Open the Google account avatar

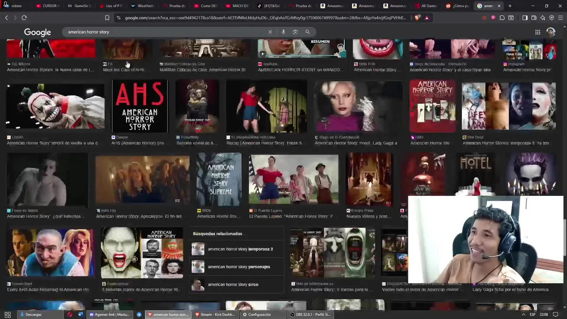tap(551, 32)
